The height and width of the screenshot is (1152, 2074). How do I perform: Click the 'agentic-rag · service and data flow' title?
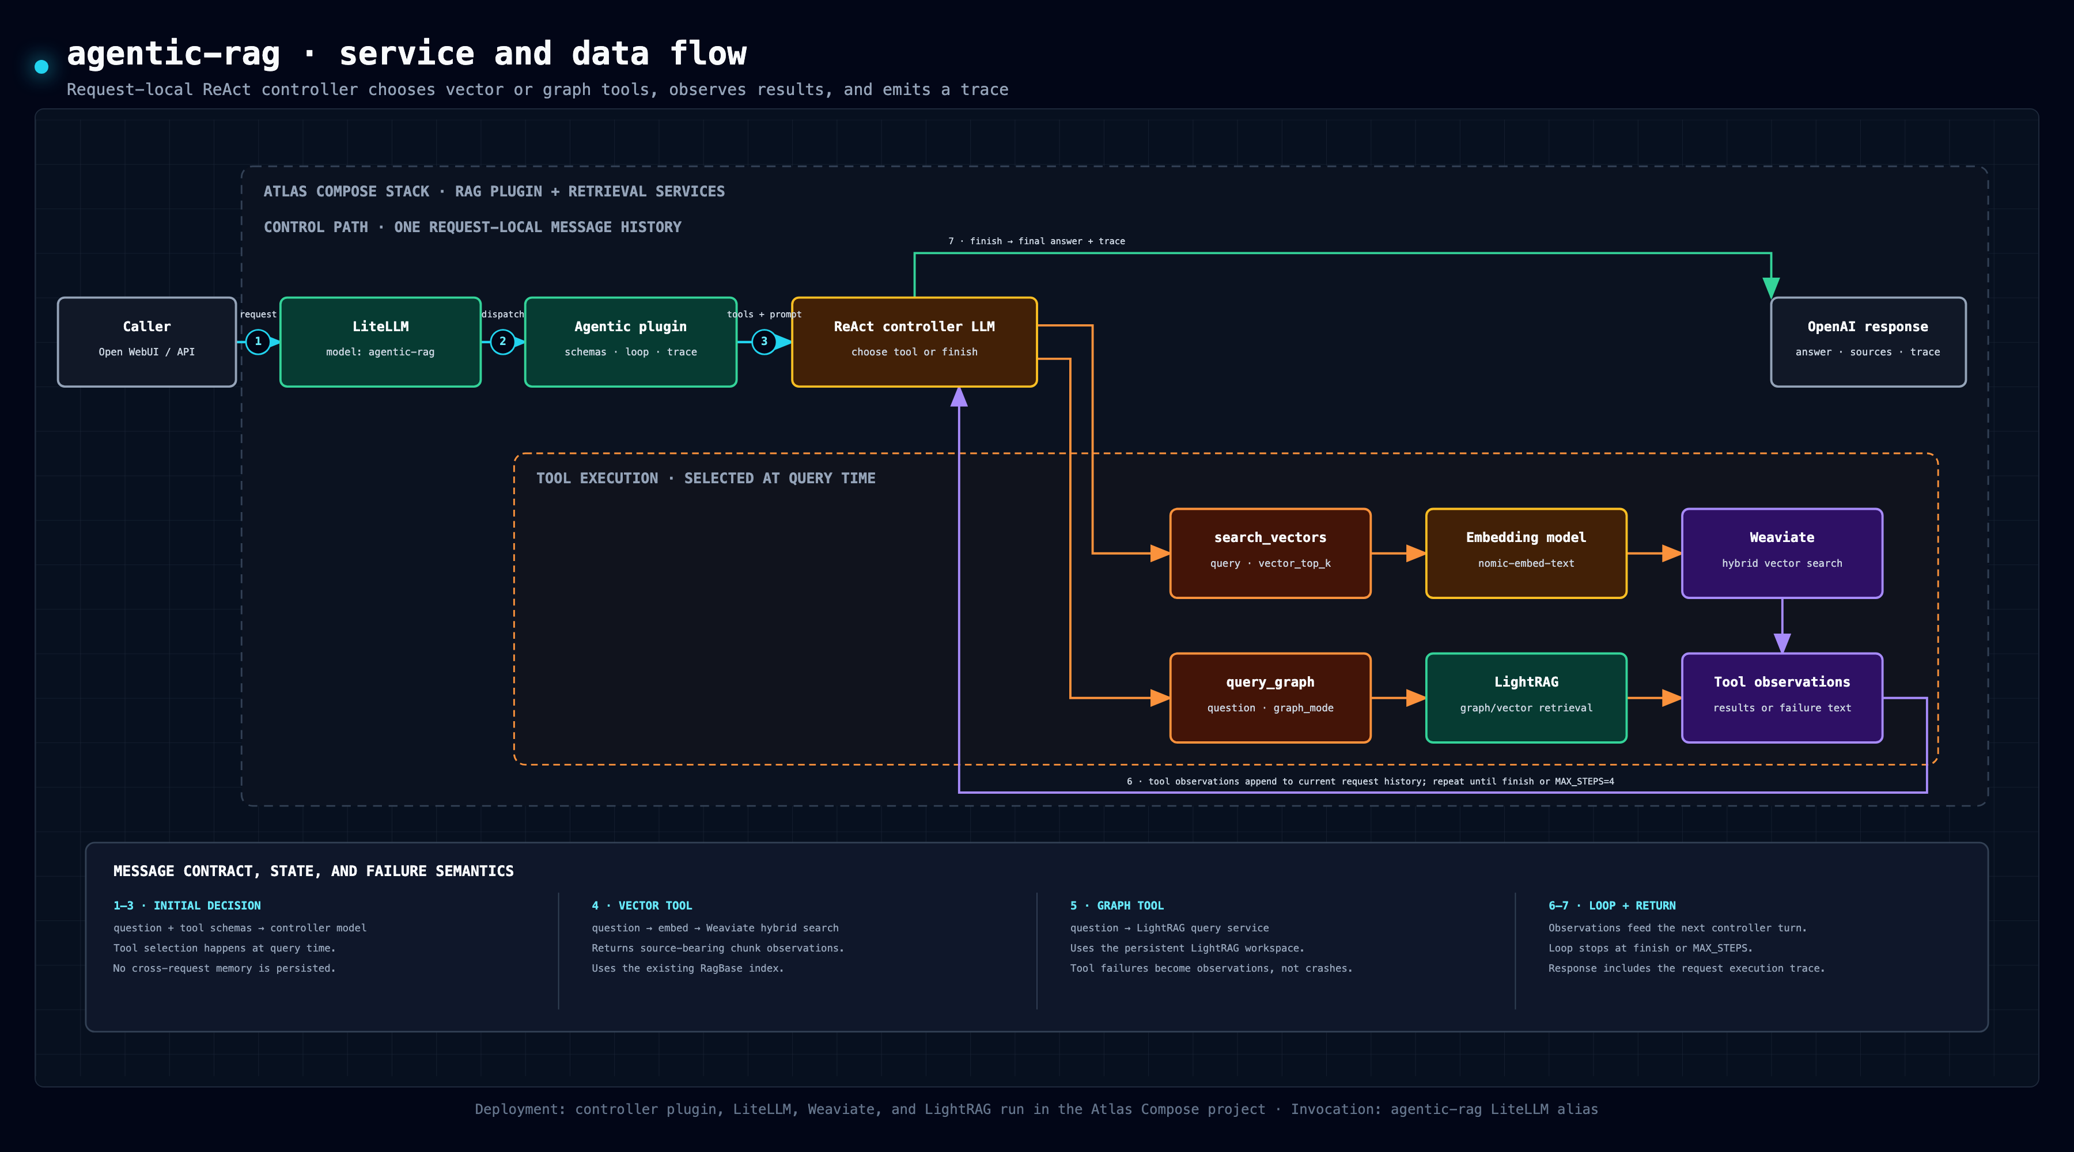pos(407,53)
